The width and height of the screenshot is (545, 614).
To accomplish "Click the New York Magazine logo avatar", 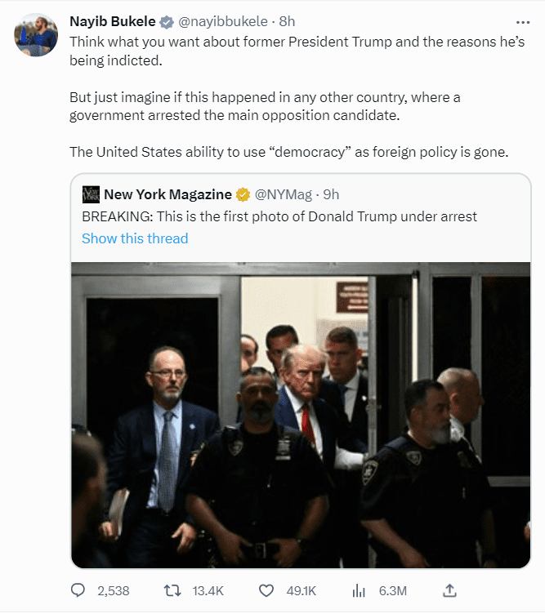I will click(91, 194).
